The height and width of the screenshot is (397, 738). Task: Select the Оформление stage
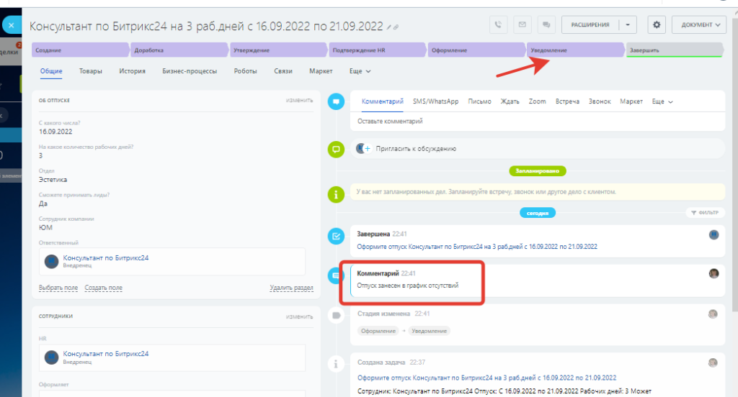click(x=476, y=50)
